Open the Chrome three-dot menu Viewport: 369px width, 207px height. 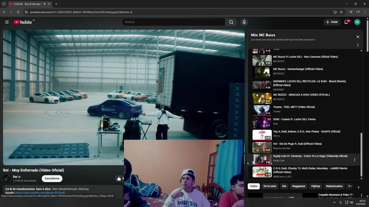(x=365, y=12)
